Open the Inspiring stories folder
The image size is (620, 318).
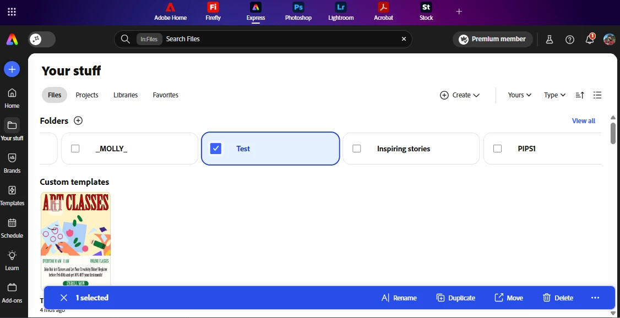[x=411, y=149]
